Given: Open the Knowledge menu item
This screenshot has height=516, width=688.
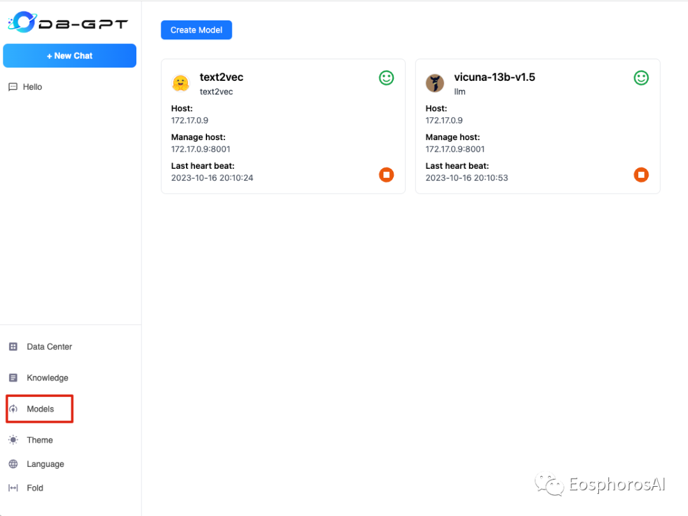Looking at the screenshot, I should tap(47, 378).
